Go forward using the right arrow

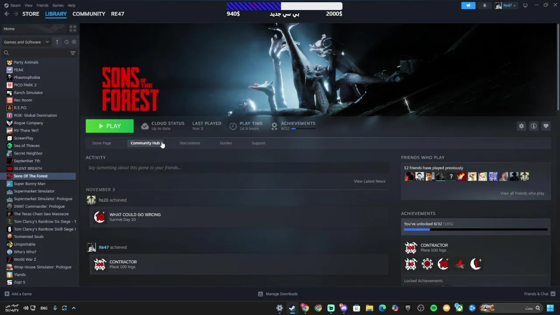[x=16, y=14]
